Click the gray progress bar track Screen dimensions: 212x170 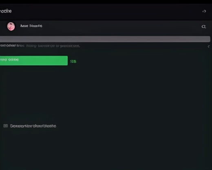click(105, 39)
